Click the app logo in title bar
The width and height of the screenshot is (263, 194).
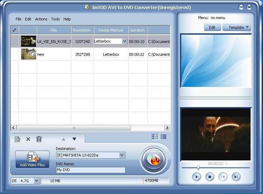[87, 7]
